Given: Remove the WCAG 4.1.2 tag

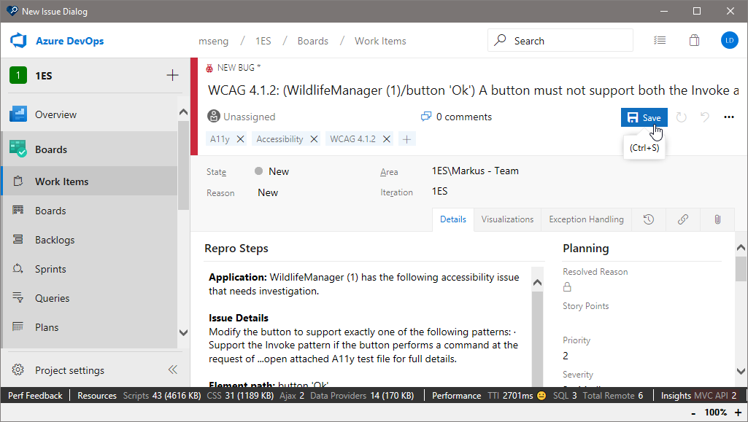Looking at the screenshot, I should click(386, 139).
